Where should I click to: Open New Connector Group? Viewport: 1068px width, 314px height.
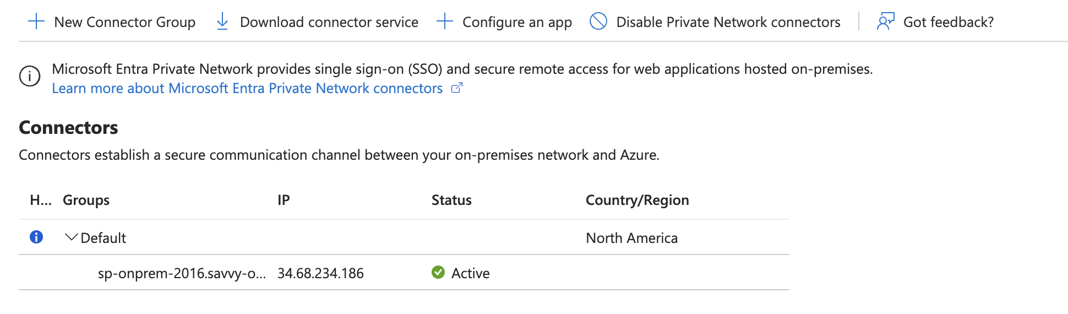pos(124,22)
